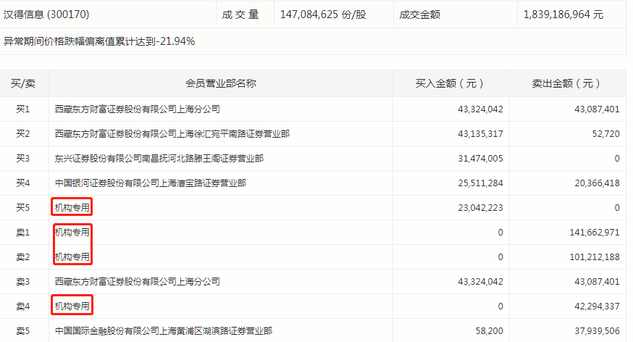Select sell amount 42,294,337
Viewport: 633px width, 342px height.
[597, 306]
